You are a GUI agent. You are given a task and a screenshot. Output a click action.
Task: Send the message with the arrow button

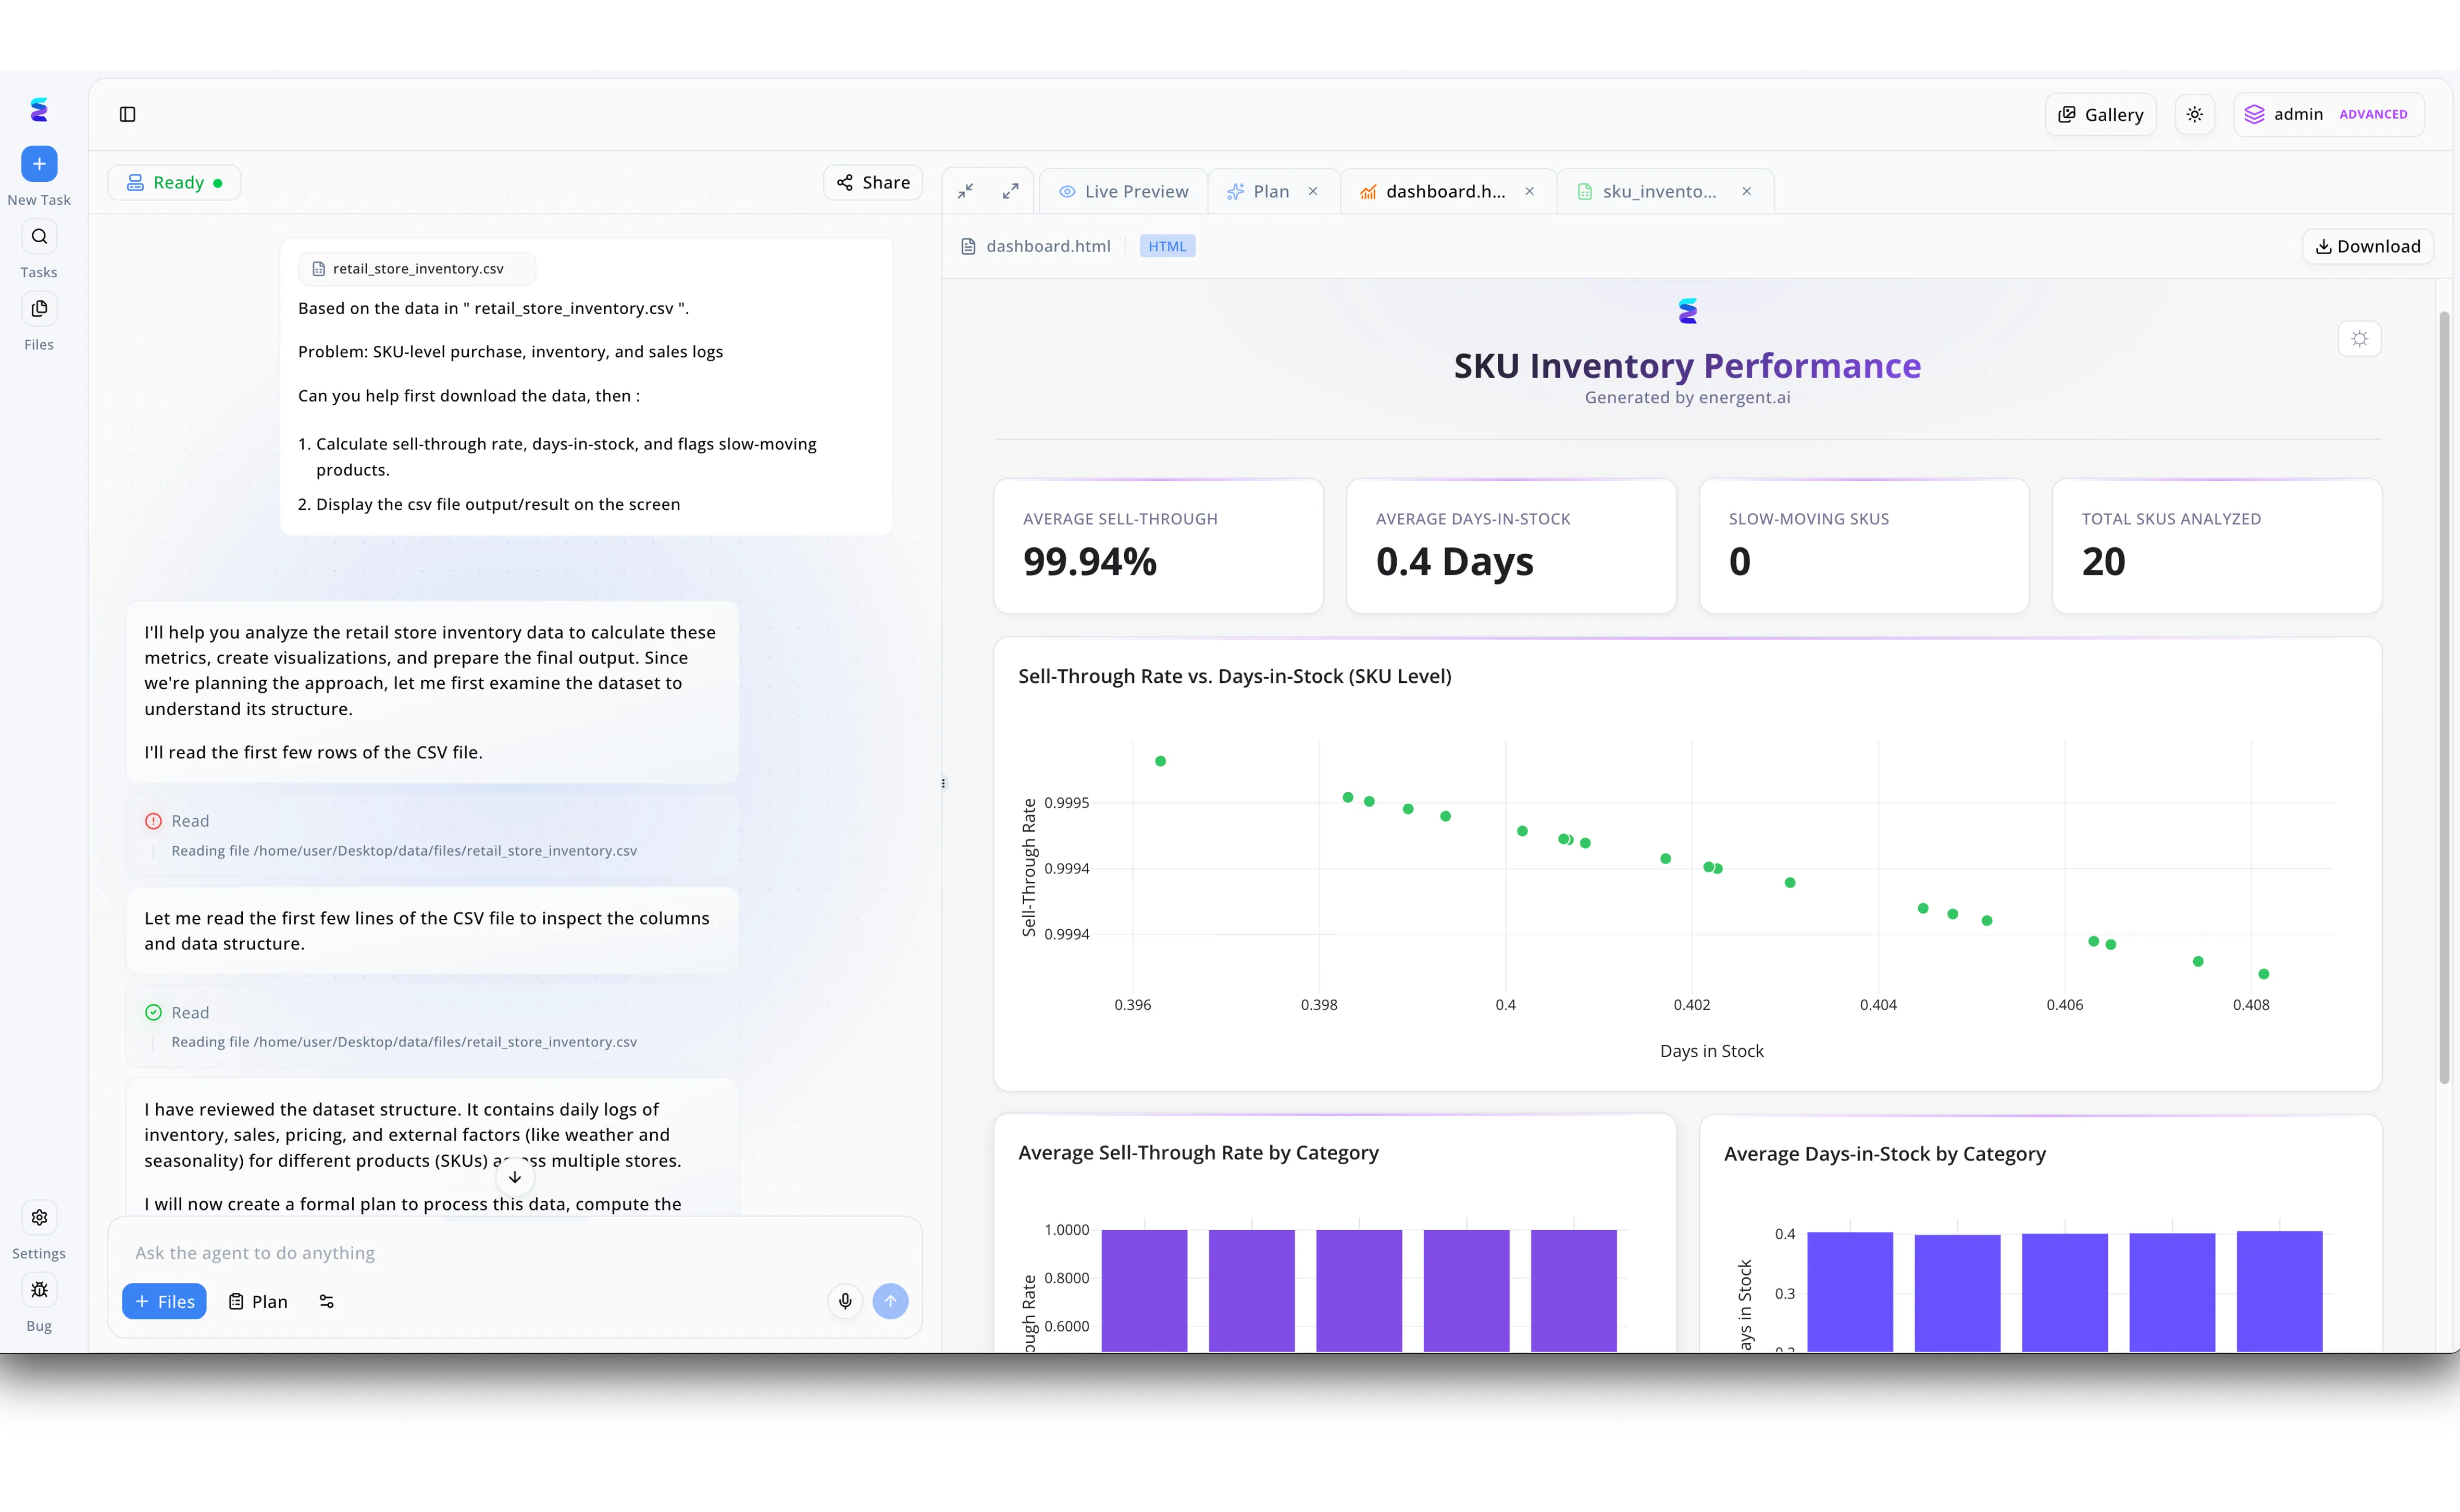click(x=891, y=1301)
